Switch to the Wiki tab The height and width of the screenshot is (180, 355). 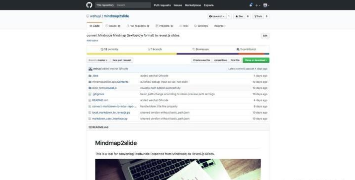pos(184,26)
